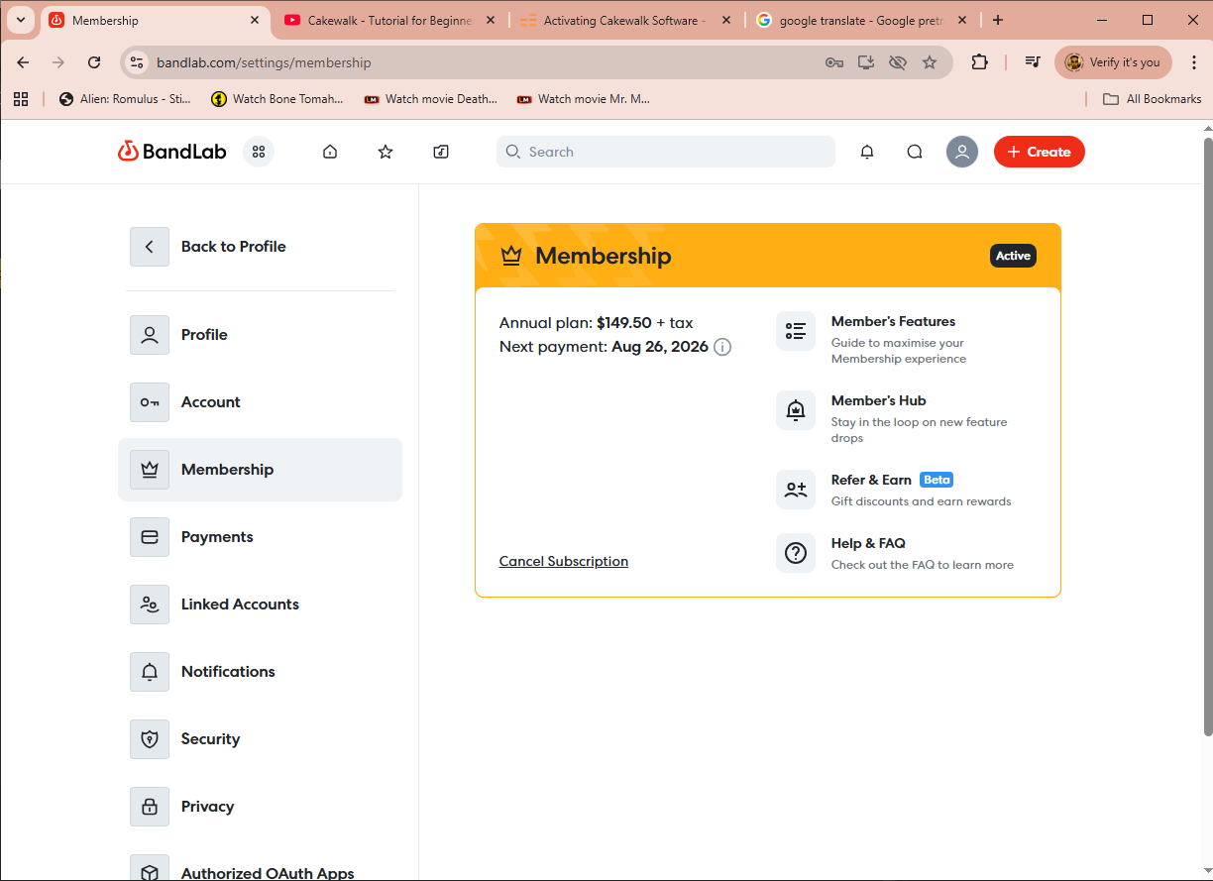Screen dimensions: 1213x881
Task: Click the Privacy lock icon in sidebar
Action: tap(150, 807)
